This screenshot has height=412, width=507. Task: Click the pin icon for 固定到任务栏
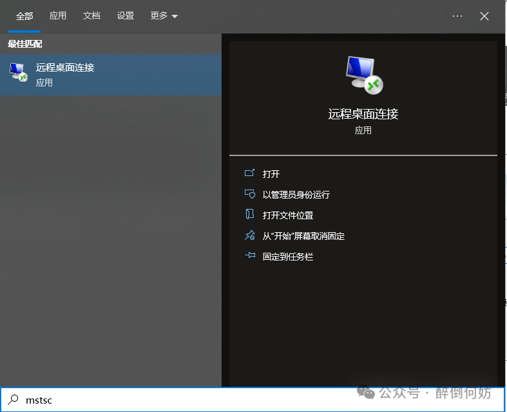coord(250,256)
